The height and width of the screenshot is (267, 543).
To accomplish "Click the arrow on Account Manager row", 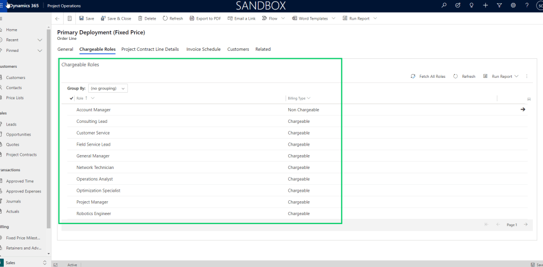I will (x=522, y=110).
